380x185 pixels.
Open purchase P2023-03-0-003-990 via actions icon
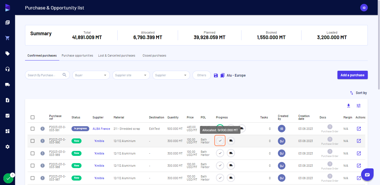359,141
